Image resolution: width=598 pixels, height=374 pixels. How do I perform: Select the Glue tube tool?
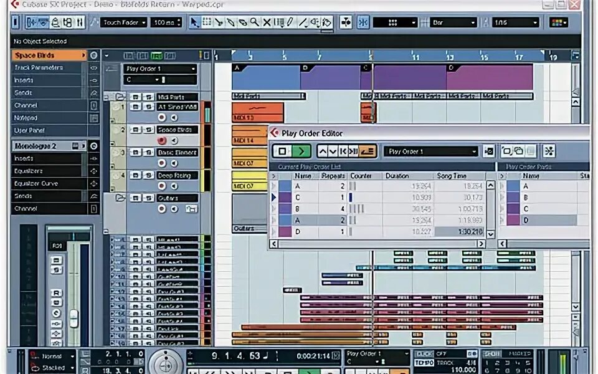(x=230, y=22)
